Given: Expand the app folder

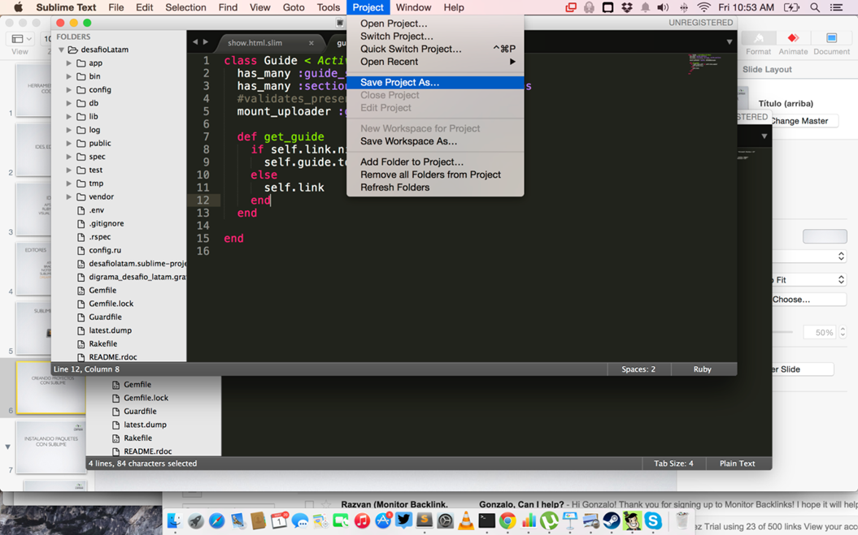Looking at the screenshot, I should point(69,63).
